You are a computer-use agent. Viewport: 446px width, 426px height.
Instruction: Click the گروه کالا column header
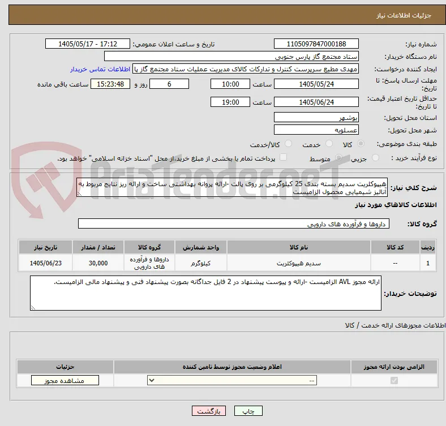pos(149,247)
